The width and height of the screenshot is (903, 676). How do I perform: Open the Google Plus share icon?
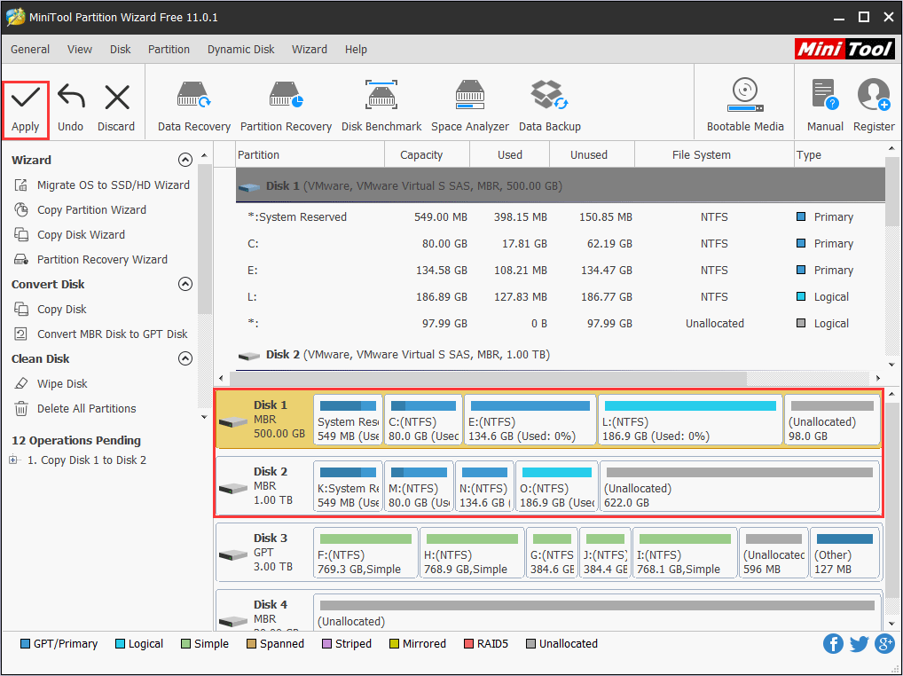(884, 644)
